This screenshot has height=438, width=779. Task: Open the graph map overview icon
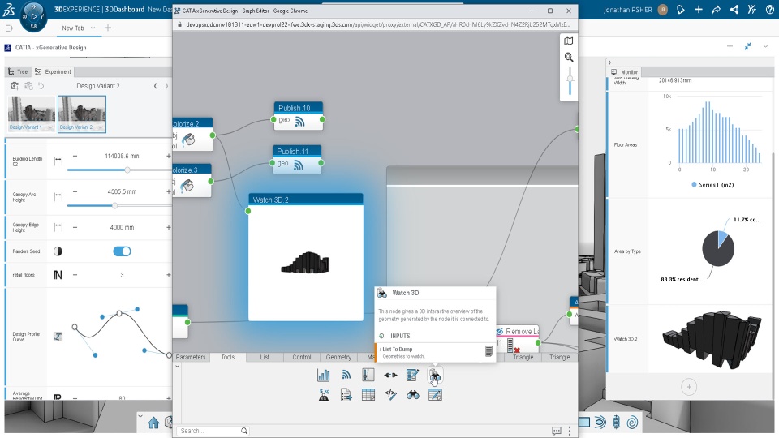coord(569,41)
